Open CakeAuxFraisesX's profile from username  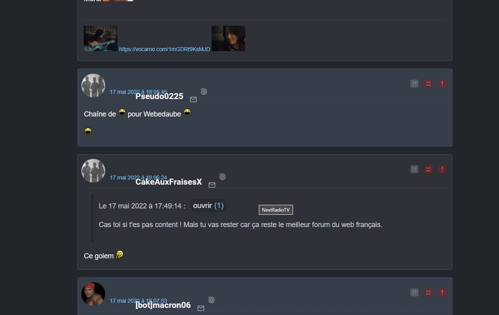click(x=169, y=182)
